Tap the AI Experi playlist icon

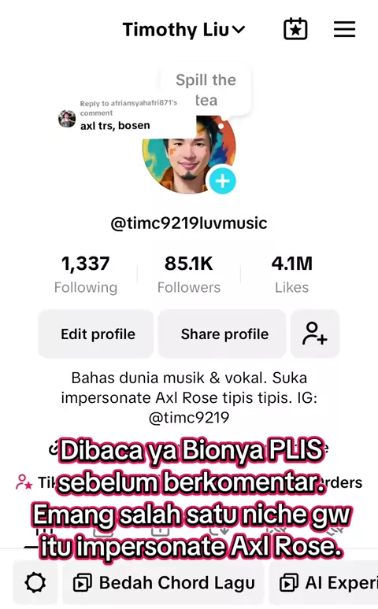tap(289, 583)
